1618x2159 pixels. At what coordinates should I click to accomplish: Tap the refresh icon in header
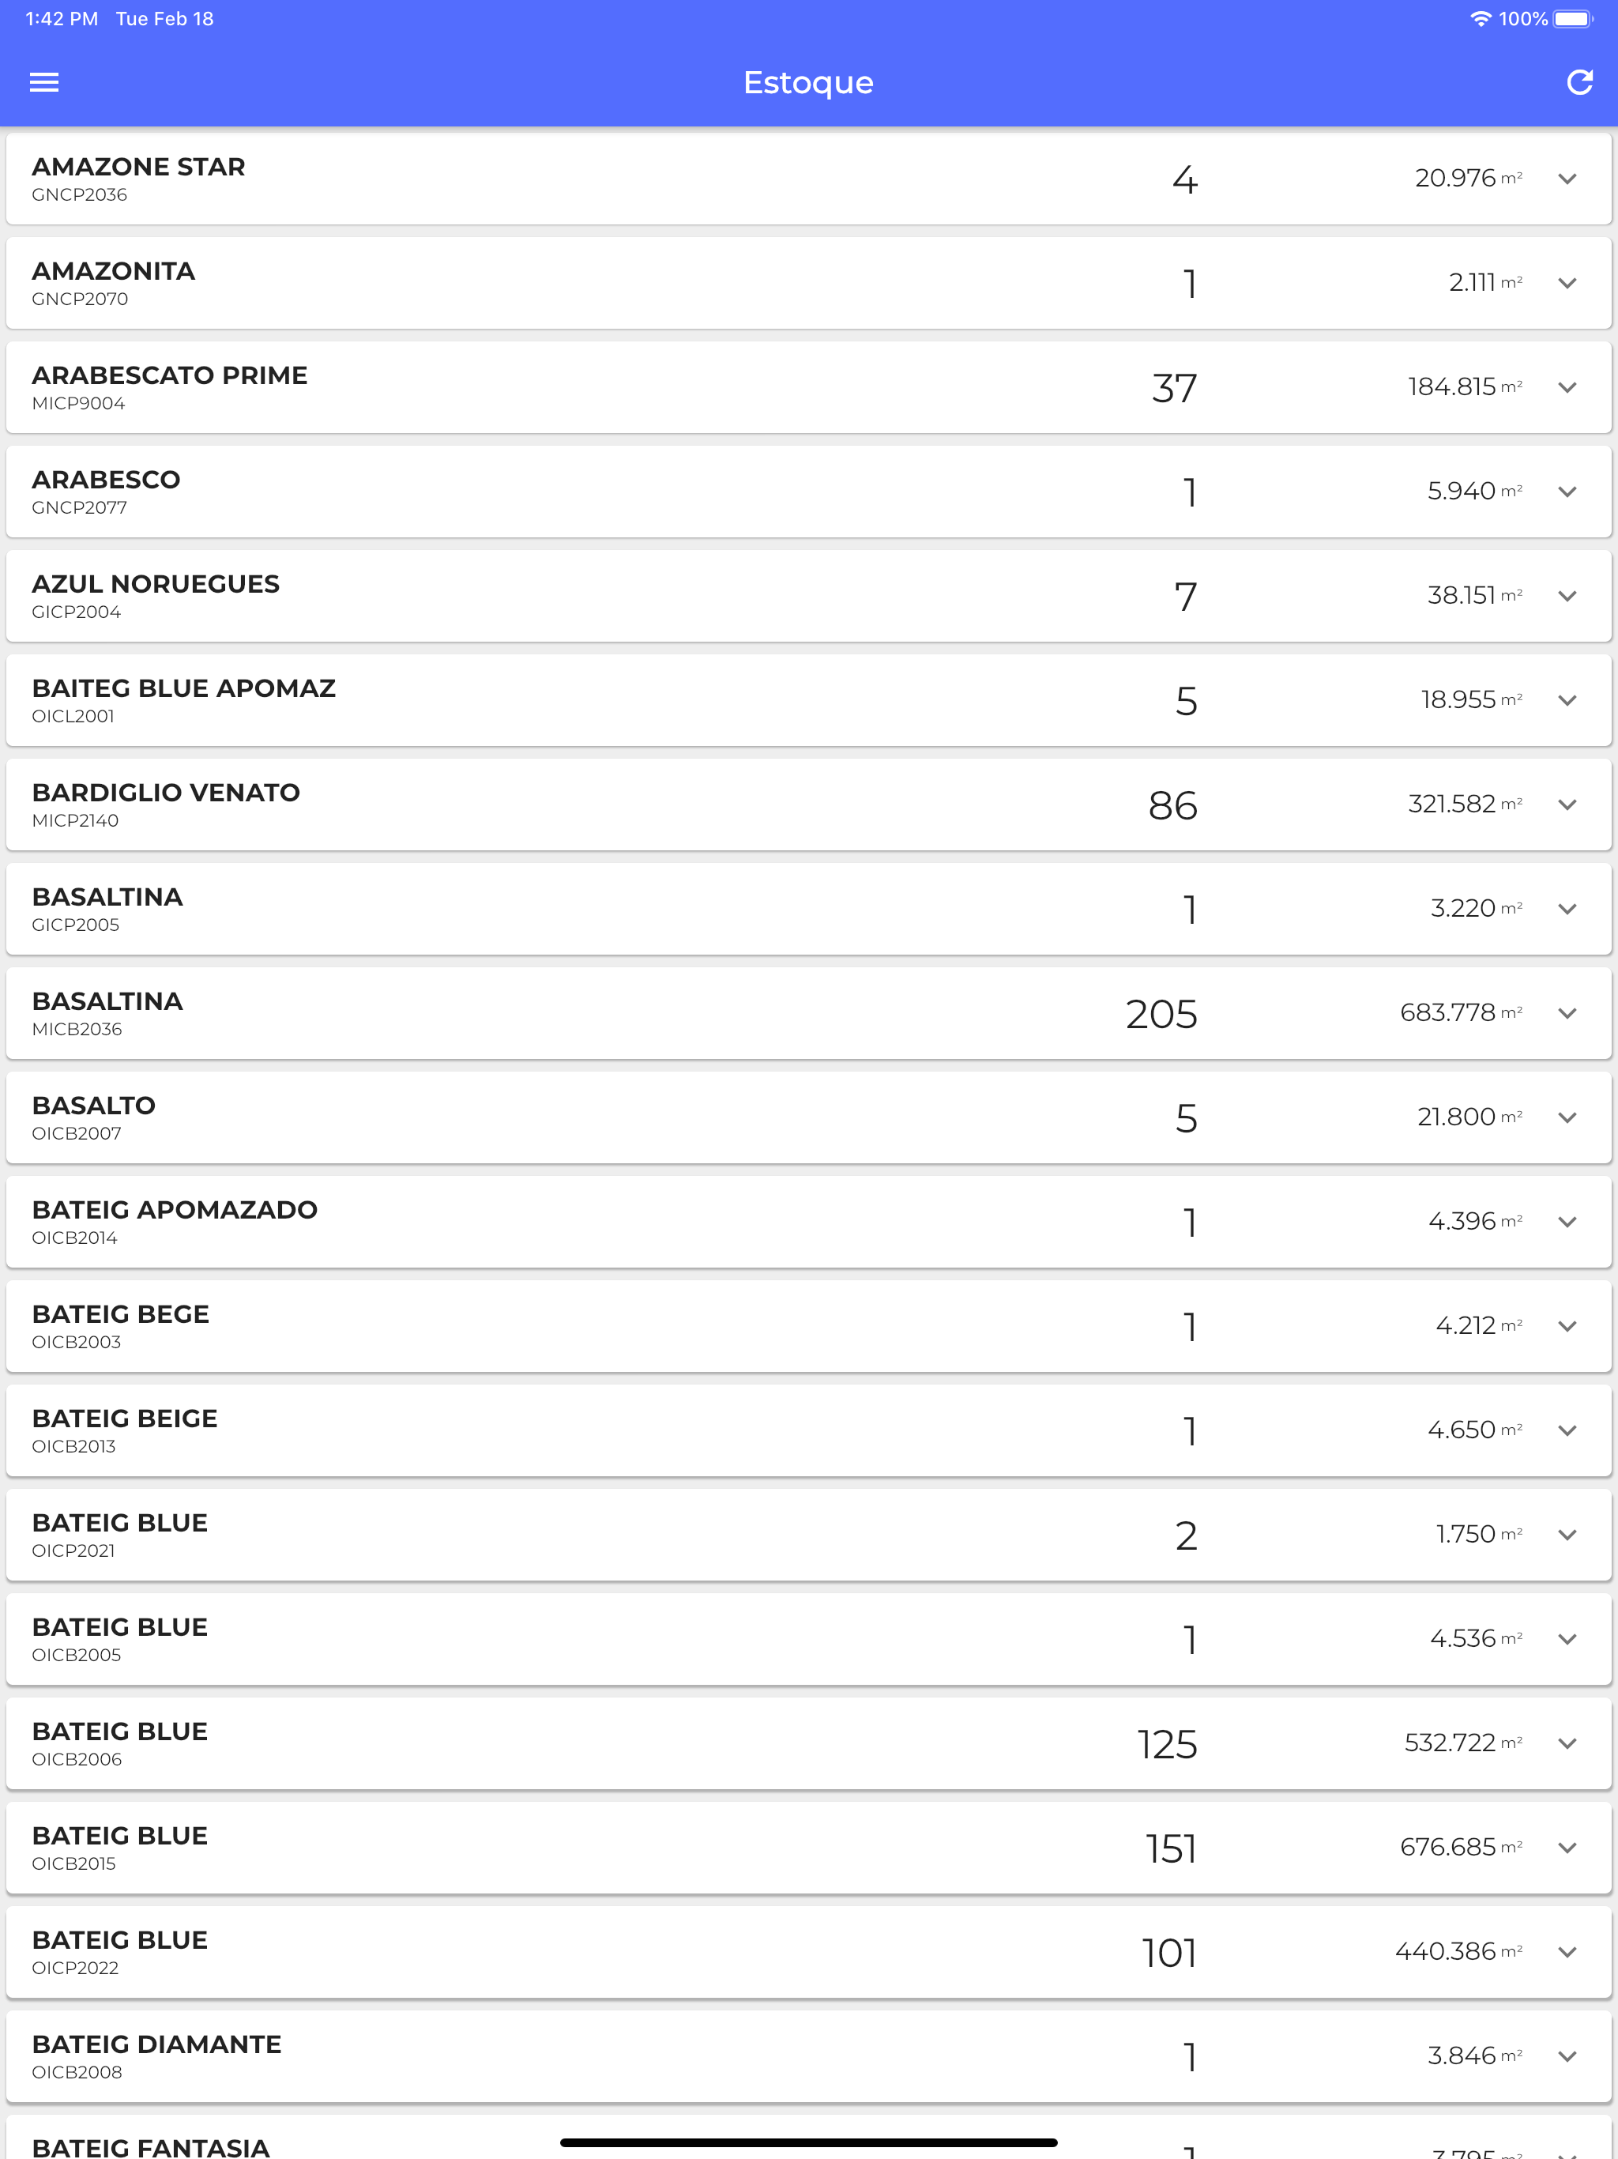tap(1579, 83)
